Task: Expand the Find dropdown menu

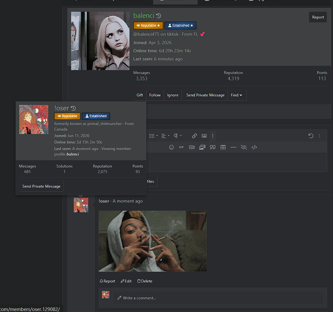Action: (236, 95)
